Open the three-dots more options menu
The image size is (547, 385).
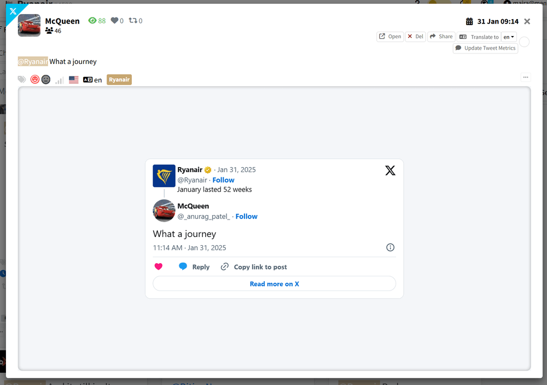(525, 78)
